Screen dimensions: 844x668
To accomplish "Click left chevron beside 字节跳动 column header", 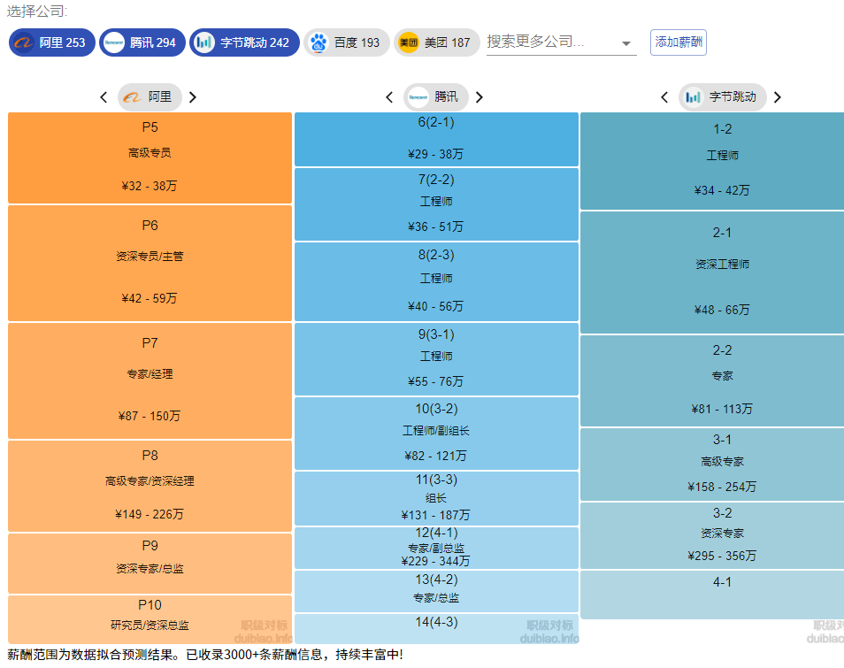I will [664, 97].
